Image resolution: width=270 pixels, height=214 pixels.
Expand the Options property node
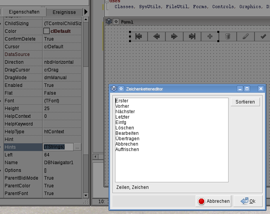(2, 170)
